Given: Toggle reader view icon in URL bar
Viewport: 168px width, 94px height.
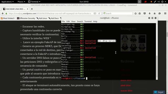Looking at the screenshot, I should (x=95, y=13).
